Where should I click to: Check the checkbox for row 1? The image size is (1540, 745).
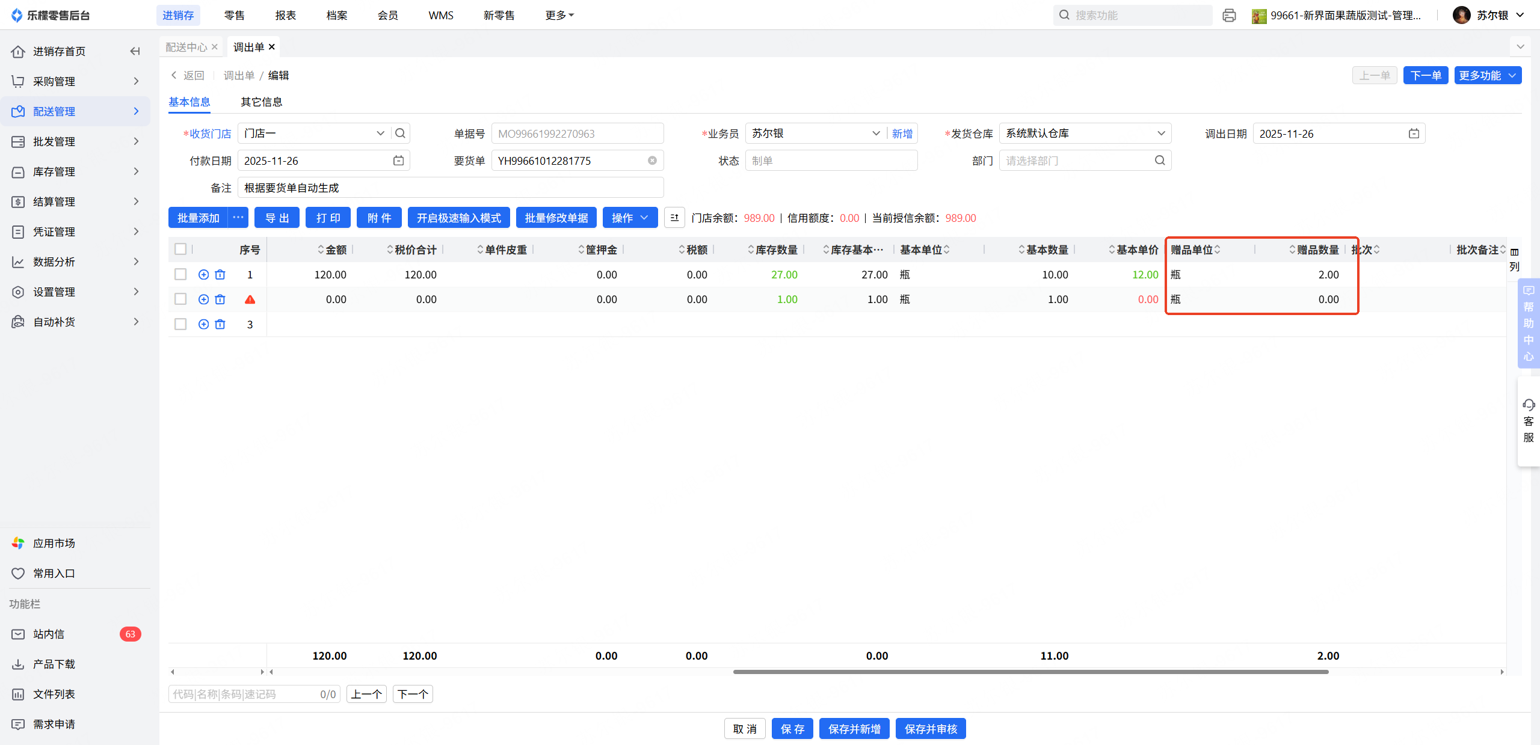pyautogui.click(x=180, y=275)
